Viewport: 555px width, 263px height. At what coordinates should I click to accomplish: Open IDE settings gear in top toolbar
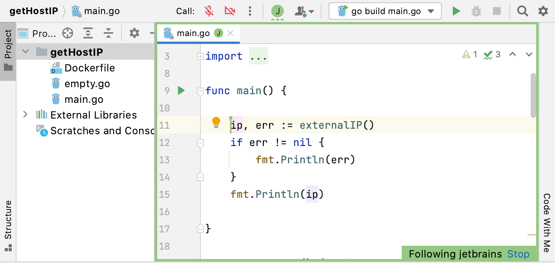[543, 11]
